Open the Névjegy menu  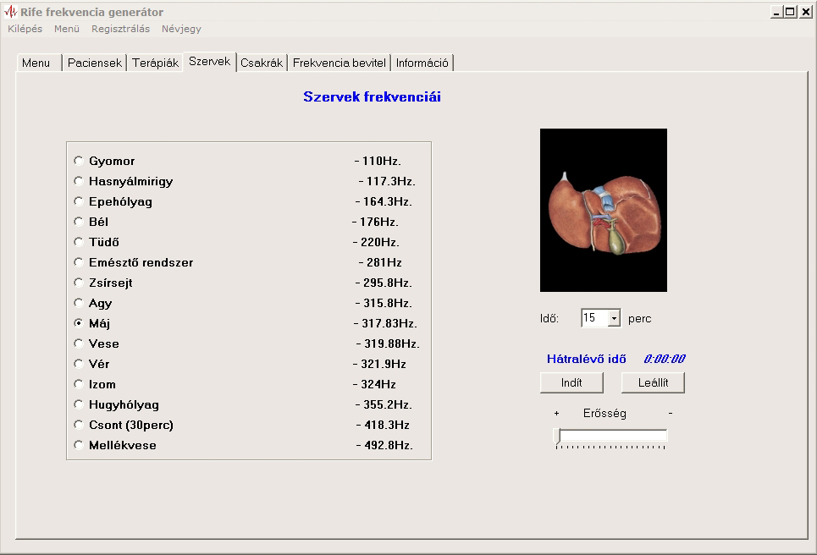(x=181, y=29)
